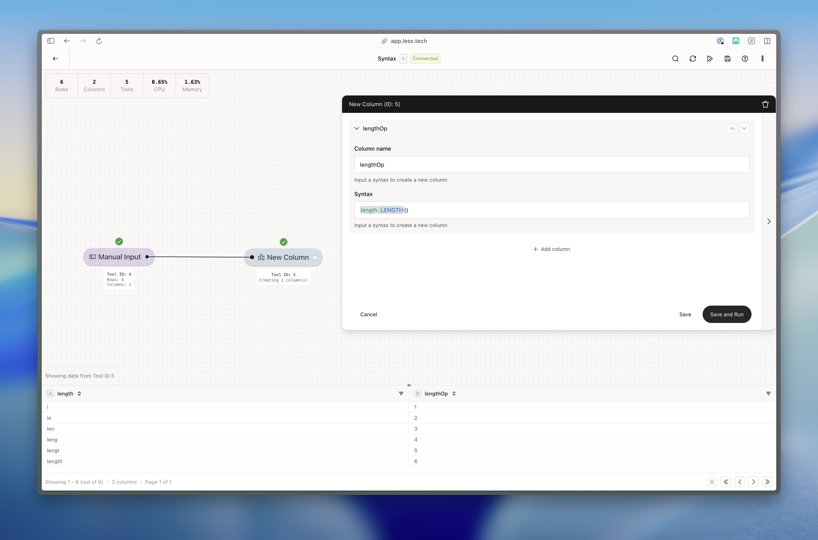This screenshot has height=540, width=818.
Task: Go to next results page
Action: [x=754, y=482]
